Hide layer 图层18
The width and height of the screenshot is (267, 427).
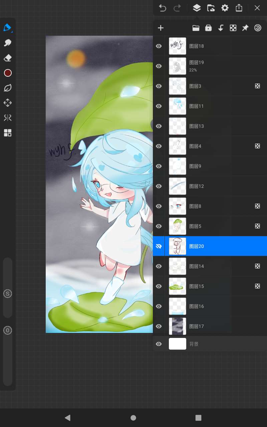[159, 46]
